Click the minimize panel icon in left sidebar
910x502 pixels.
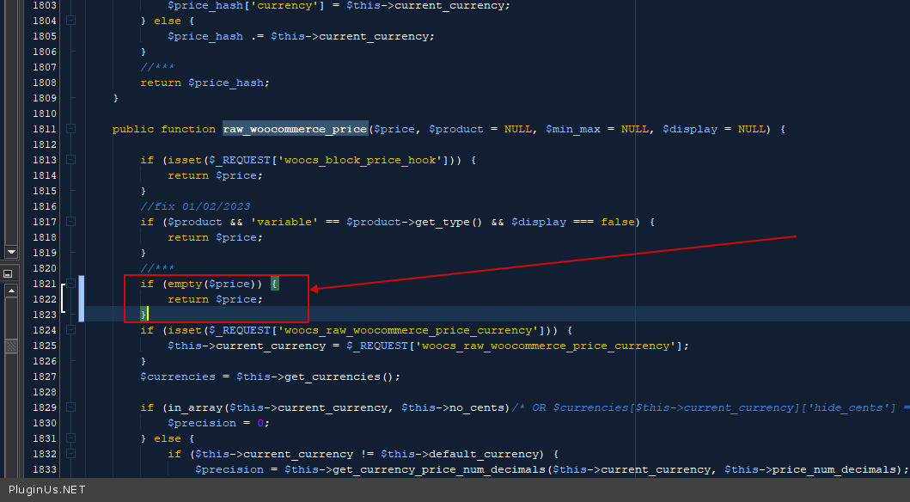click(8, 273)
